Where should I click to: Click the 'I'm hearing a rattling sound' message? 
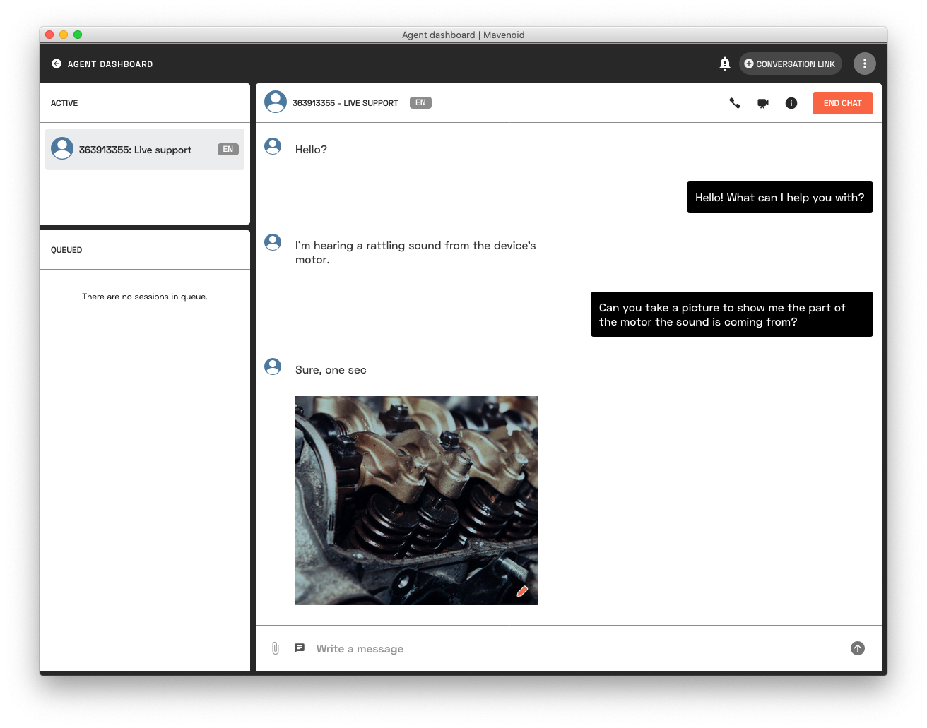coord(415,252)
